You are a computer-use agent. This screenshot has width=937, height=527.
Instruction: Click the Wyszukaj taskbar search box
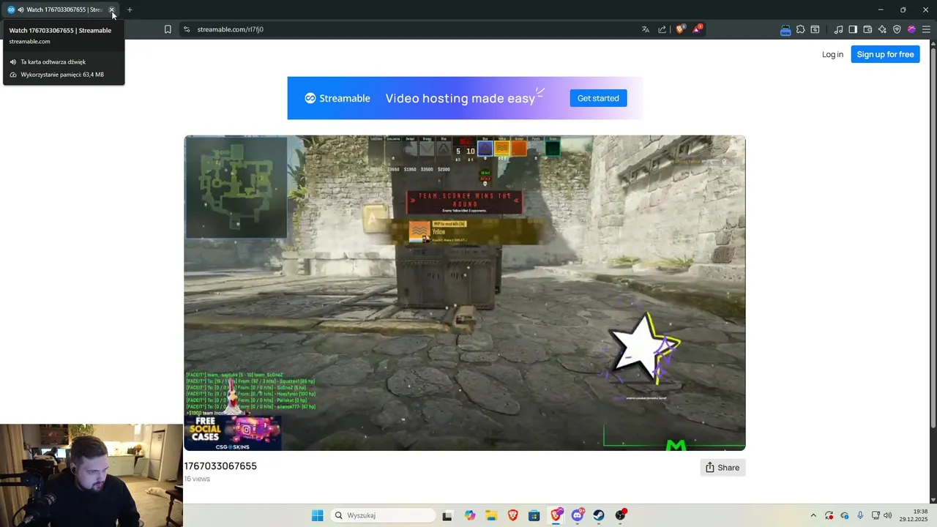(x=383, y=515)
